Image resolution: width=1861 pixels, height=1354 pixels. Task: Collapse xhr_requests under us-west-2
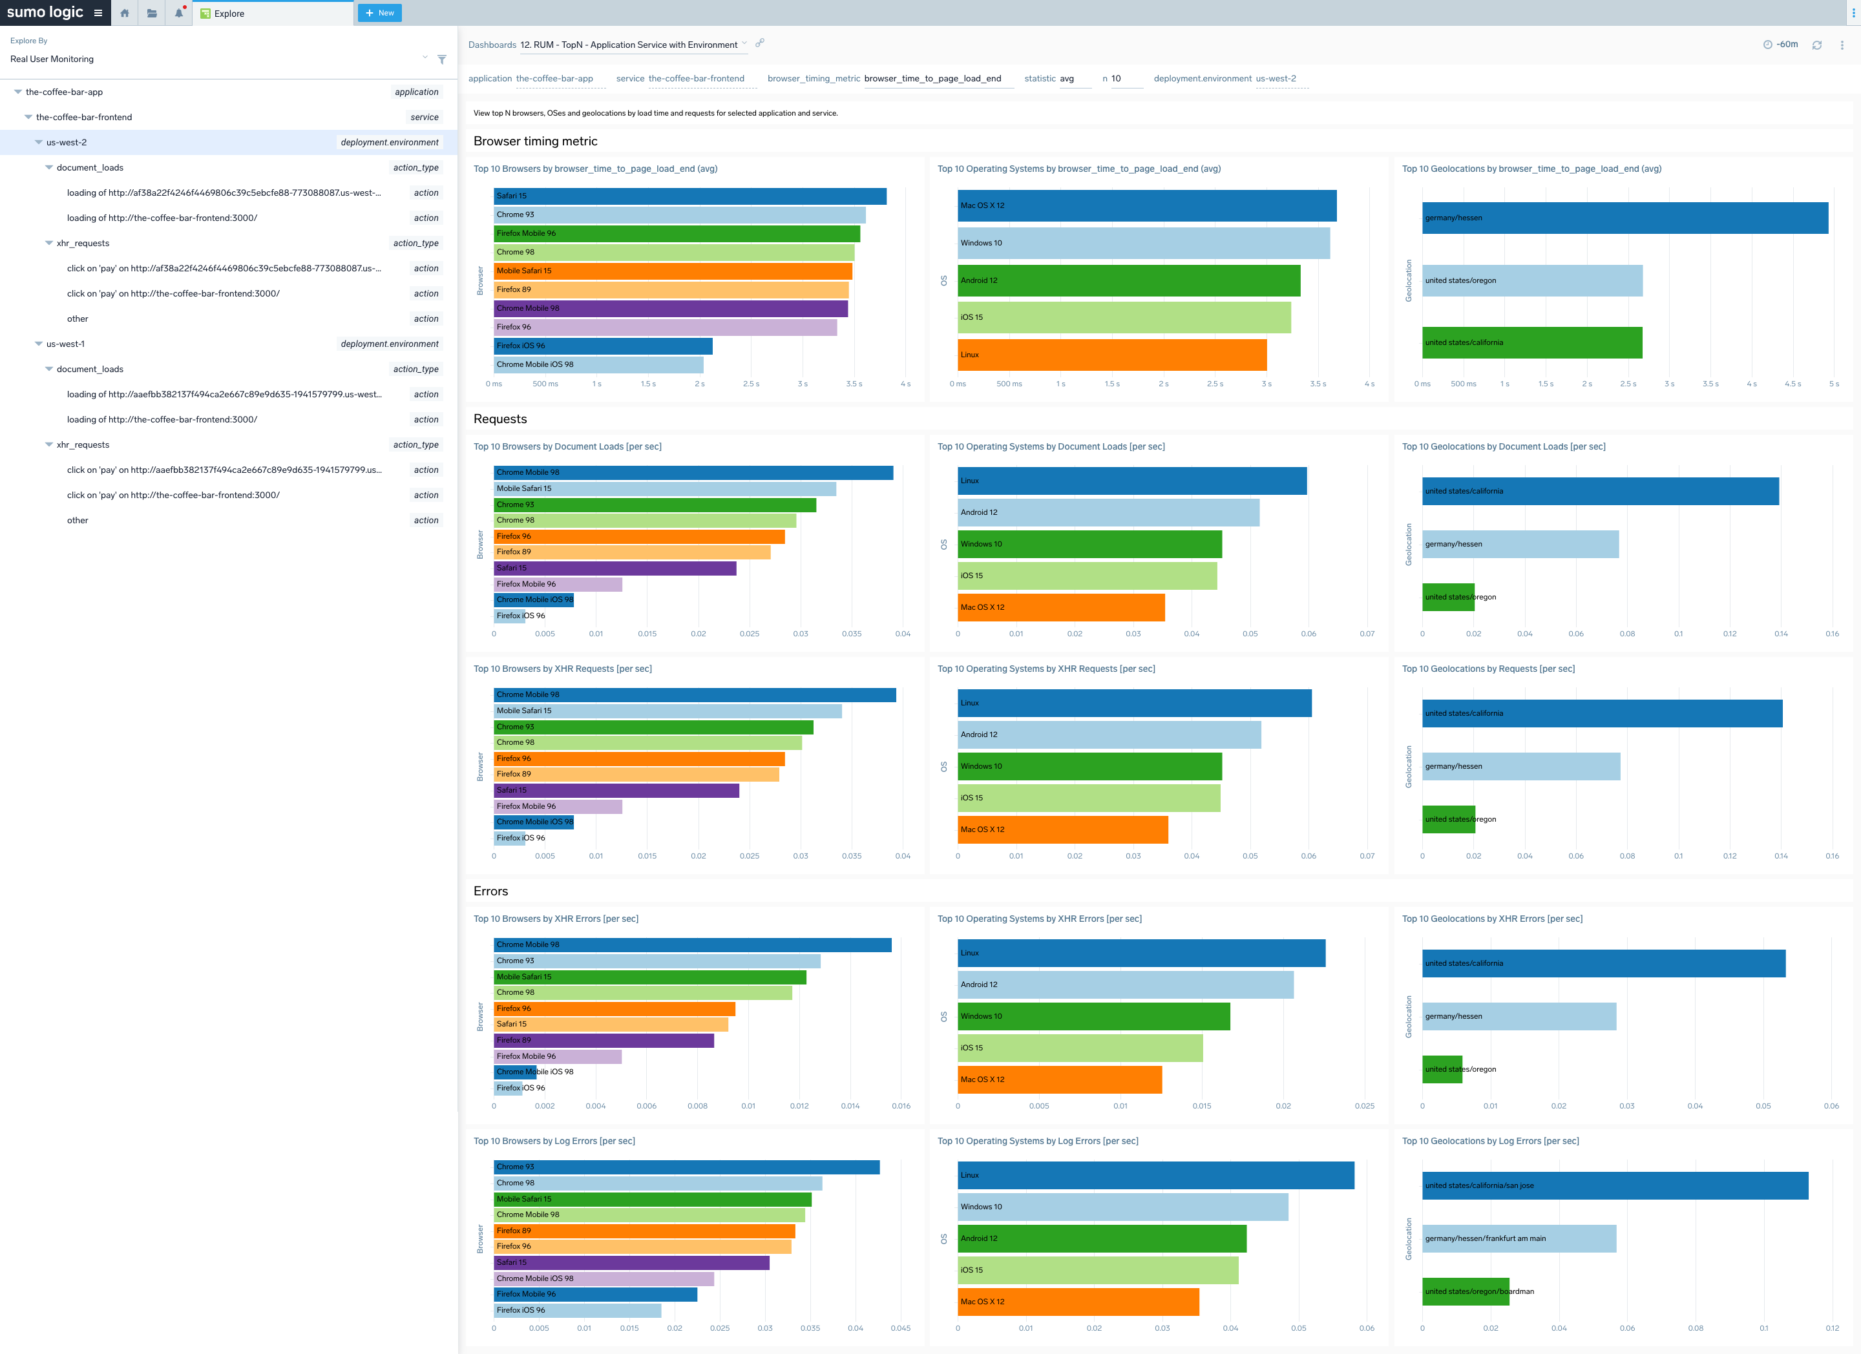[49, 243]
